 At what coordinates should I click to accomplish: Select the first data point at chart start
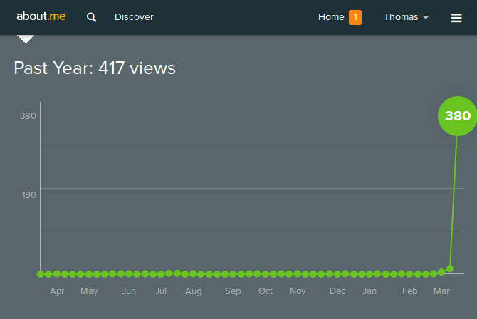tap(41, 274)
